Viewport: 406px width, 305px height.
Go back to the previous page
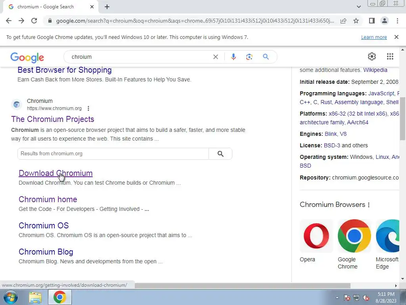click(9, 21)
